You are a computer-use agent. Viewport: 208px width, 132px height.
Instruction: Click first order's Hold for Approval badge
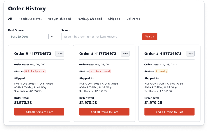[x=35, y=71]
